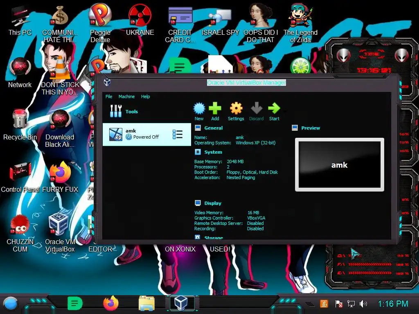The width and height of the screenshot is (419, 314).
Task: Select the CHUZZIN CUM desktop icon
Action: 20,233
